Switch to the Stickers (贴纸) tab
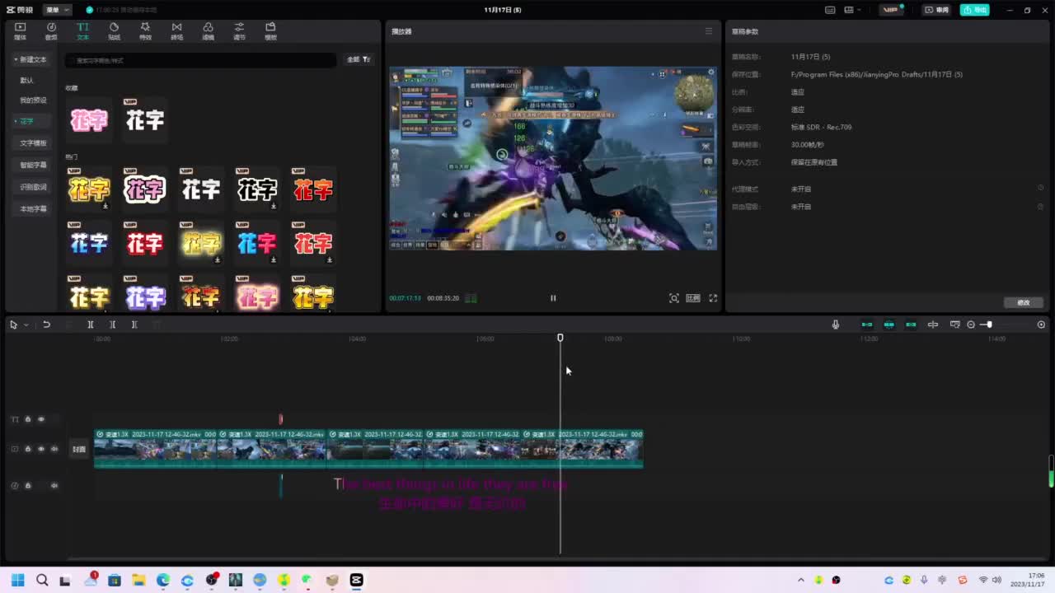This screenshot has height=593, width=1055. click(114, 31)
